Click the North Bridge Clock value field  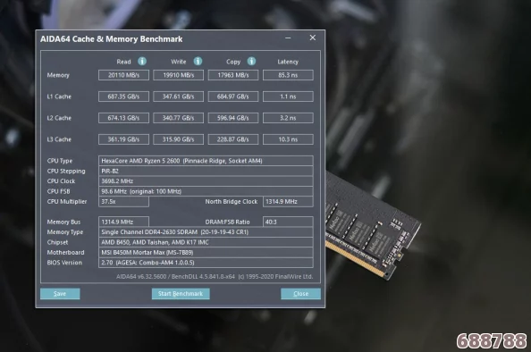click(288, 201)
